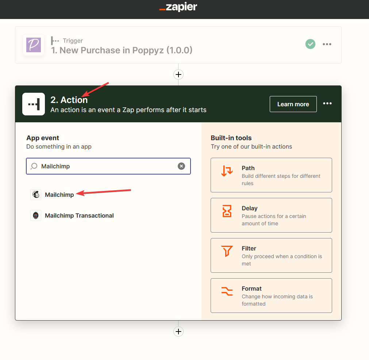Click the magnifier icon in search box
Screen dimensions: 369x360
click(34, 166)
